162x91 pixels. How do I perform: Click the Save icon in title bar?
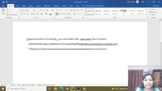coord(3,2)
